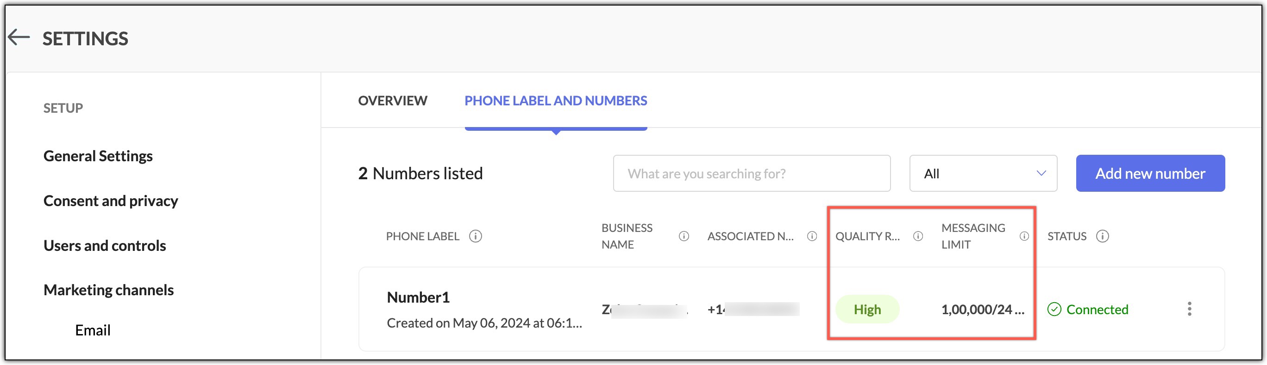This screenshot has width=1267, height=365.
Task: Open Consent and privacy settings
Action: coord(111,201)
